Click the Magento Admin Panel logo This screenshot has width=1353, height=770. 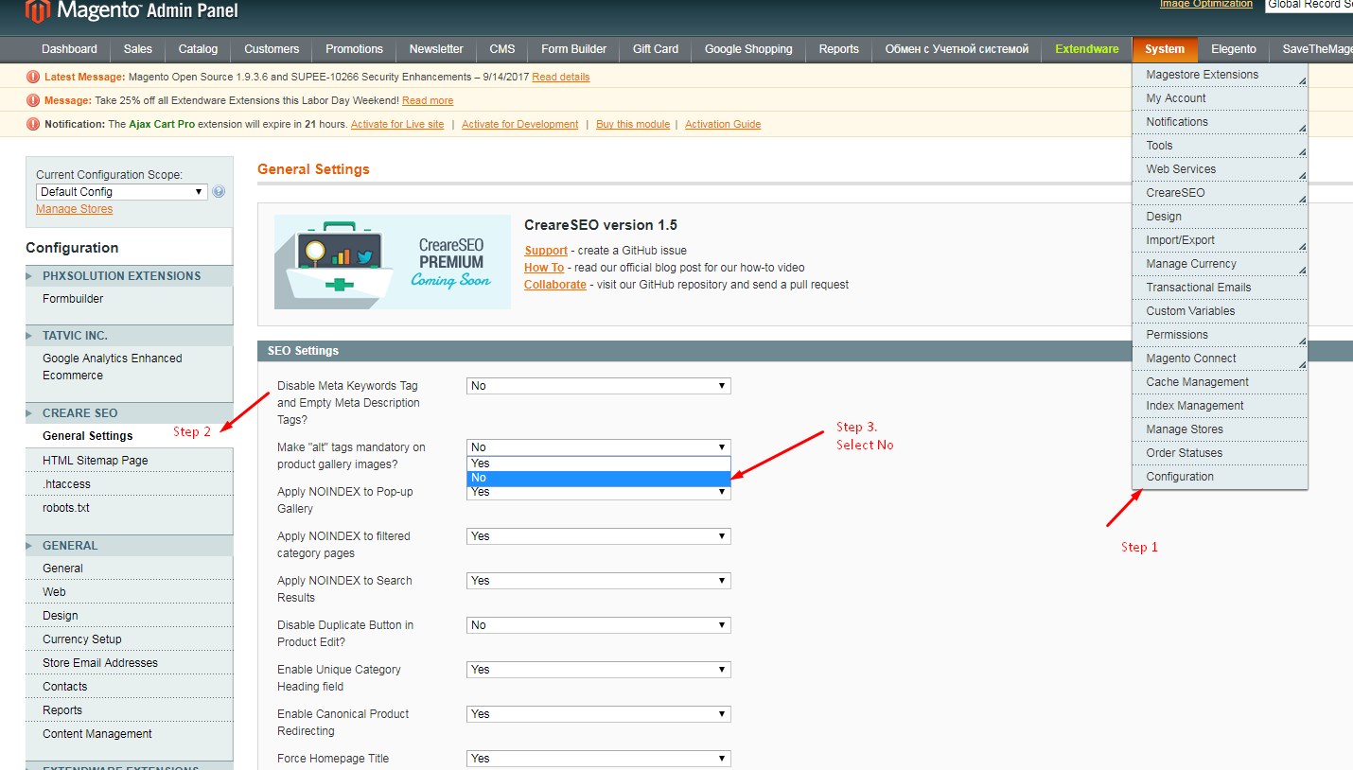coord(123,13)
